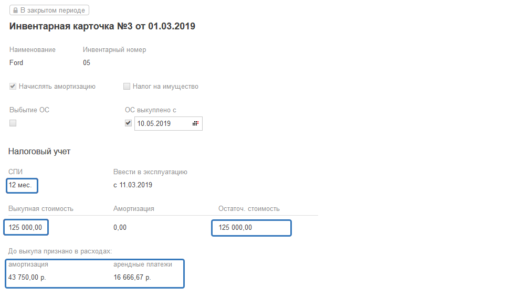515x308 pixels.
Task: Select the Ford name value
Action: point(16,63)
